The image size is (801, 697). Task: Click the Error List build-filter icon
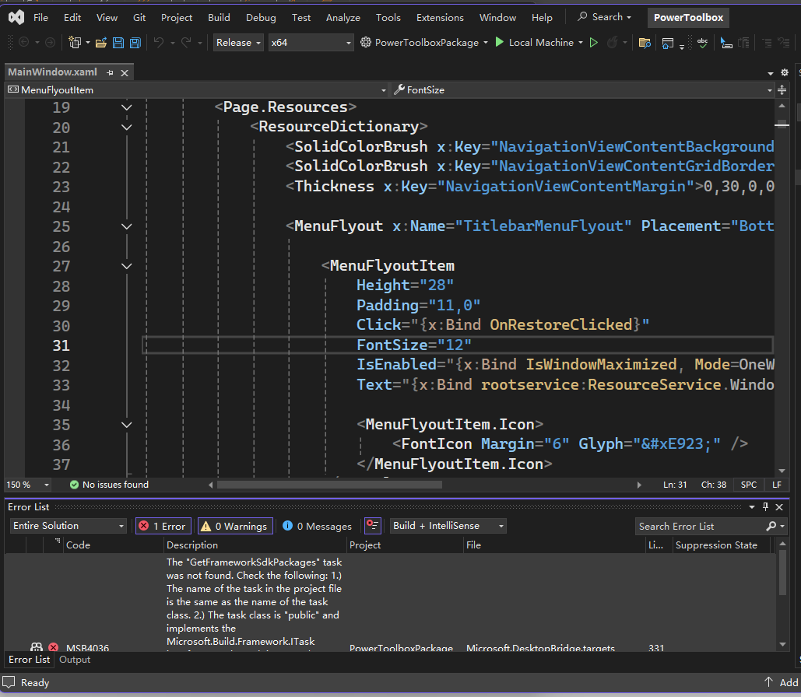coord(373,526)
